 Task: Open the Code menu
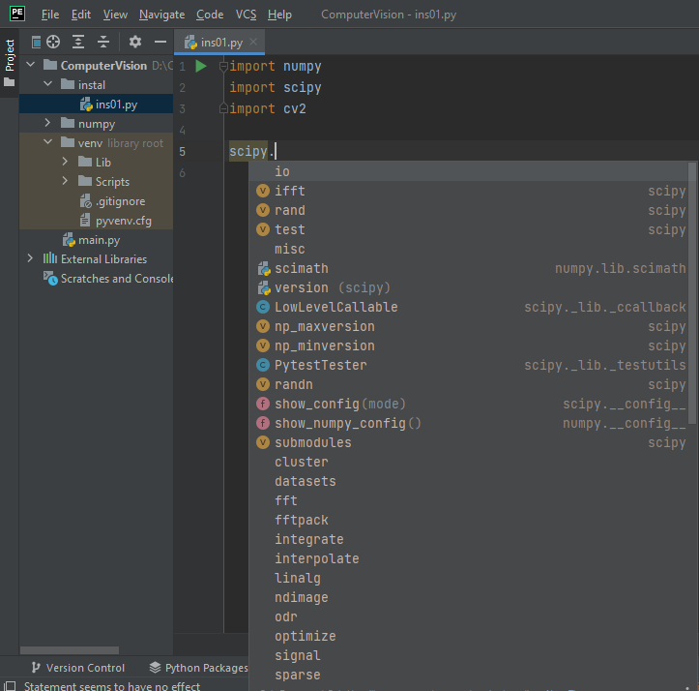[210, 15]
